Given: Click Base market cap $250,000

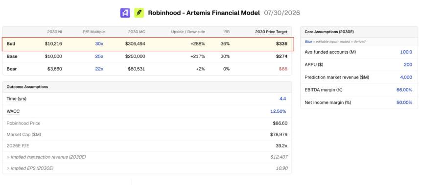Looking at the screenshot, I should (x=135, y=56).
